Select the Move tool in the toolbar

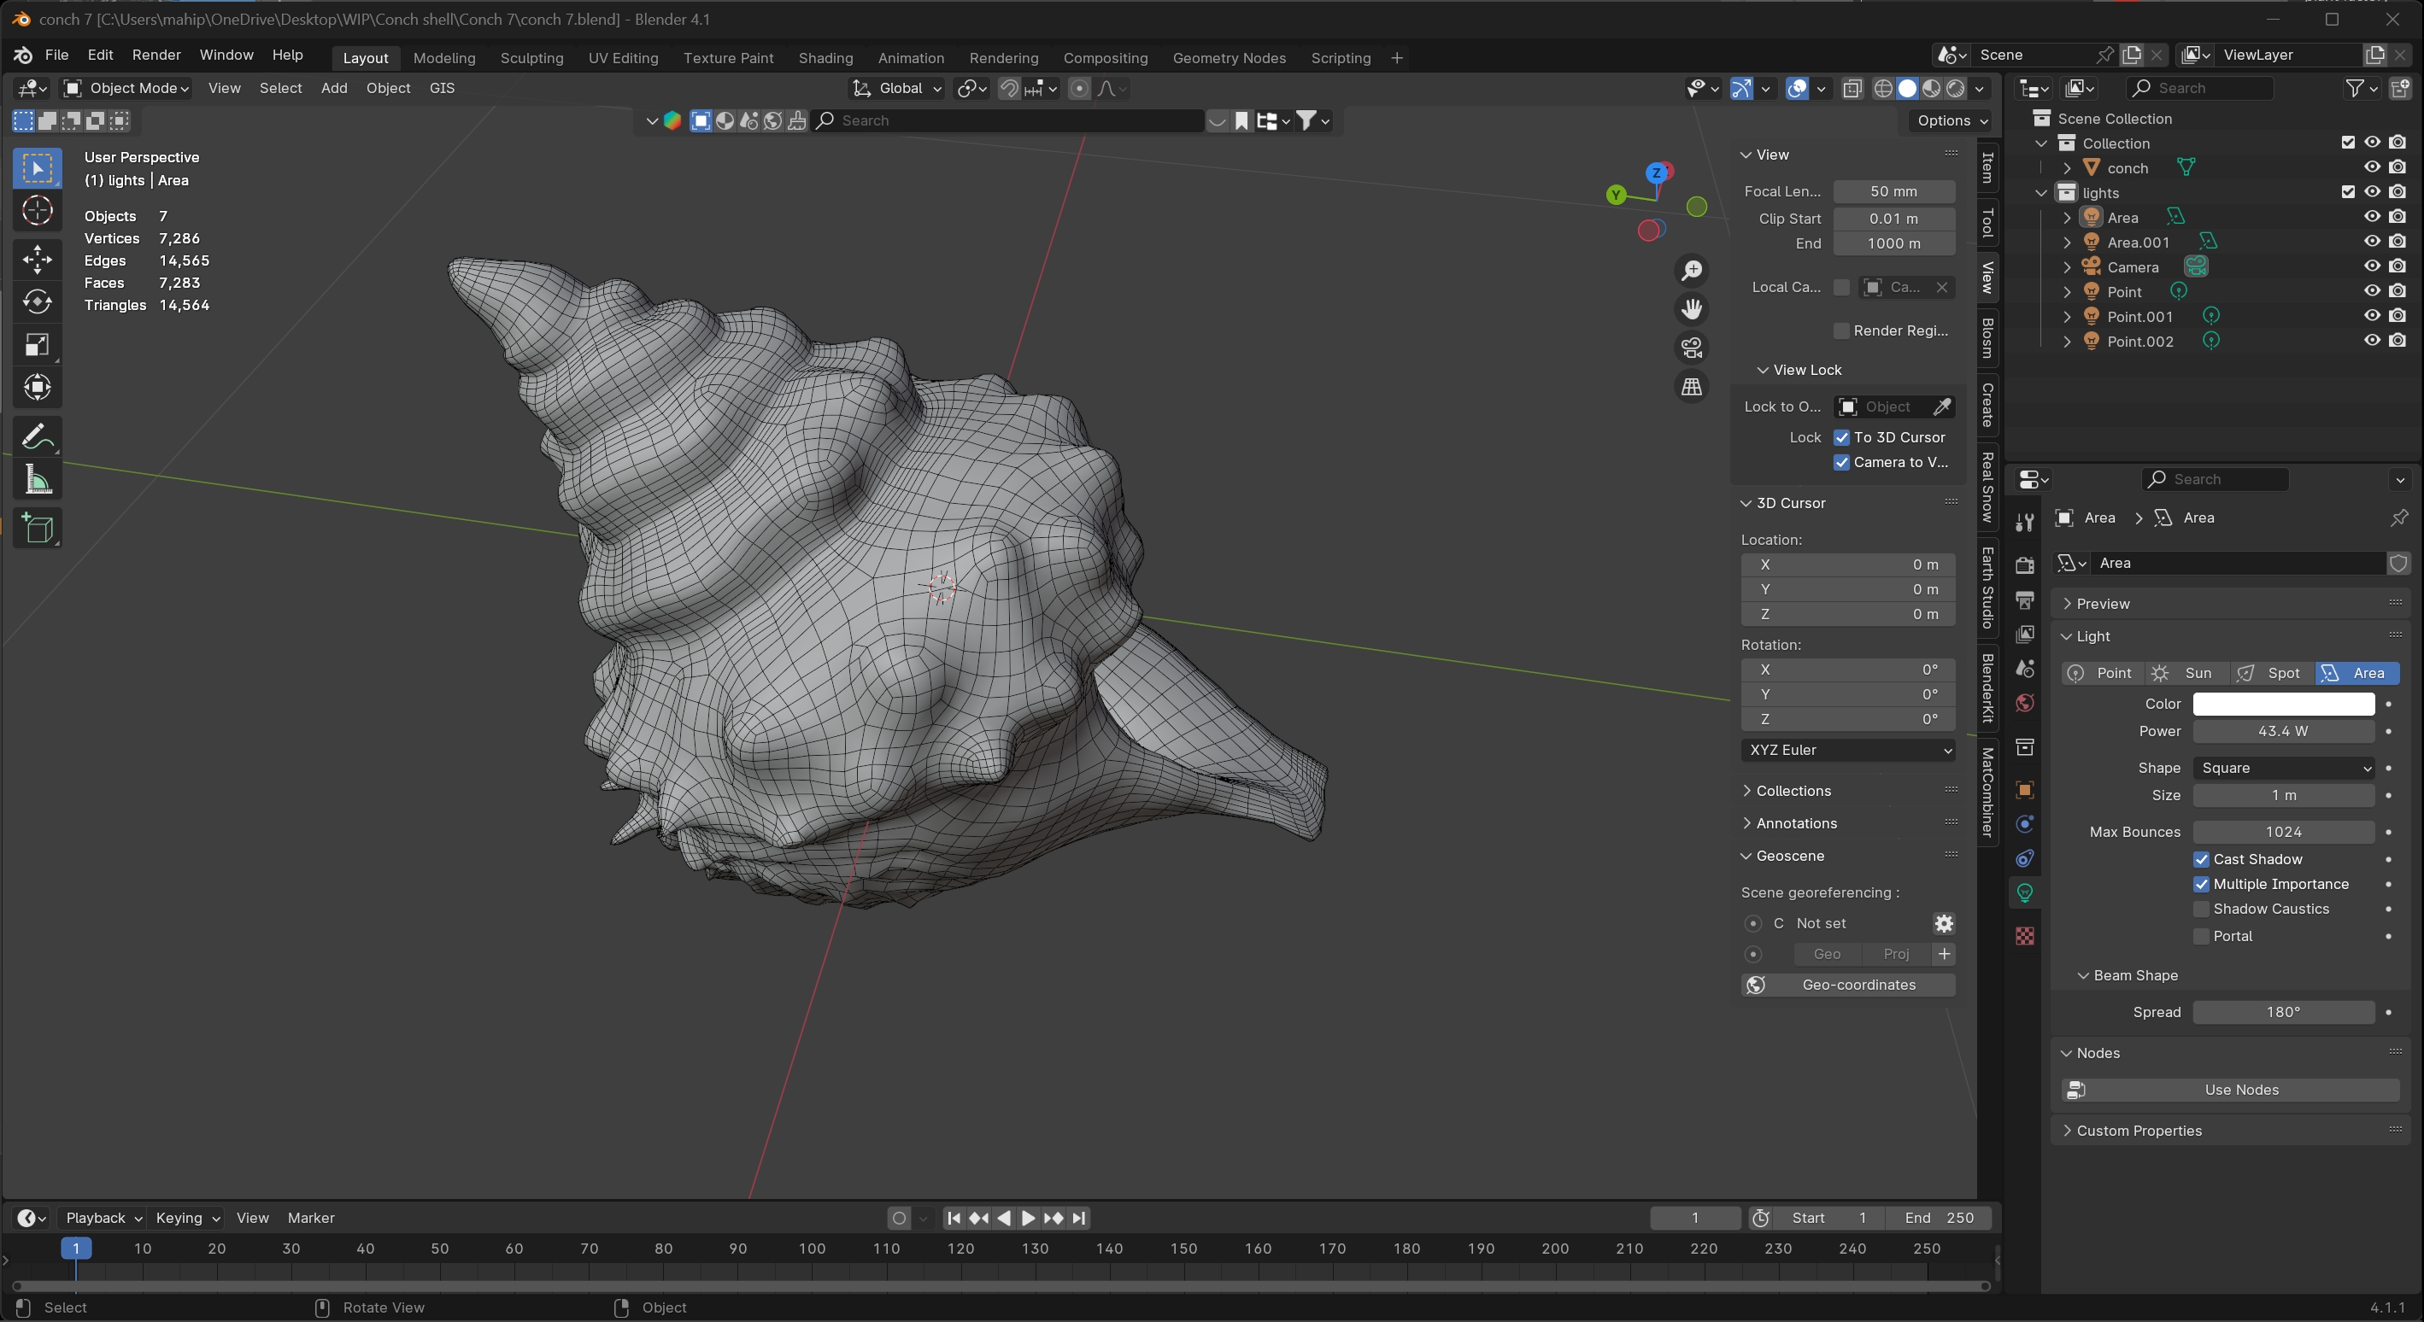click(x=38, y=260)
